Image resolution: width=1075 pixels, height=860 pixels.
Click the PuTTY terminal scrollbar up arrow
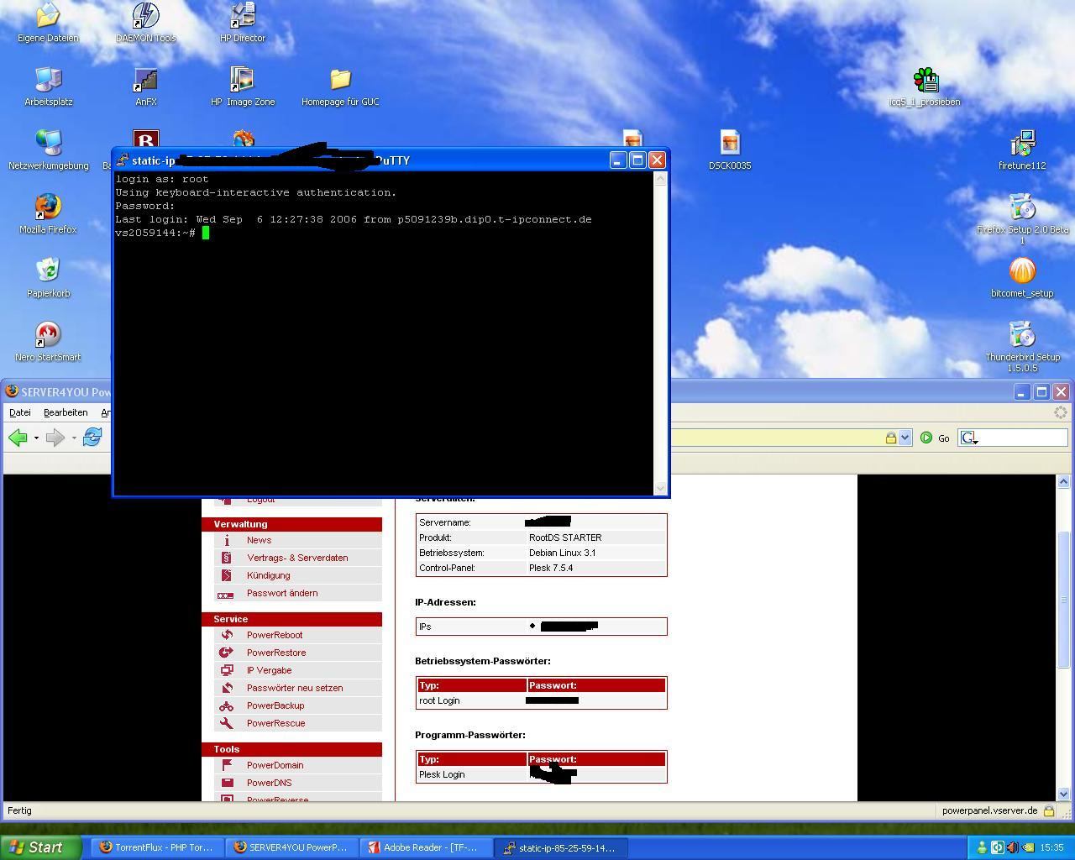pyautogui.click(x=660, y=179)
